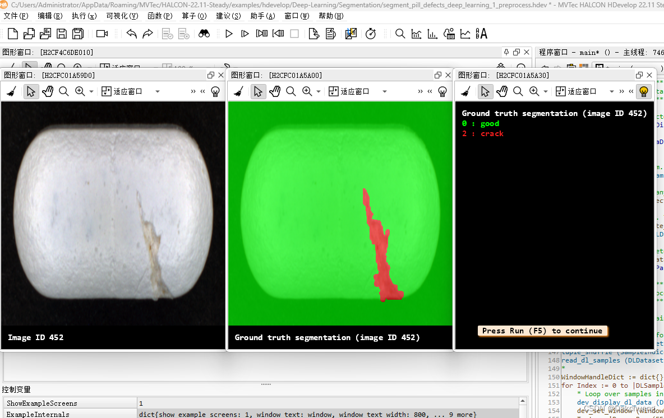Clear the middle segmentation window with broom
This screenshot has width=664, height=418.
238,91
